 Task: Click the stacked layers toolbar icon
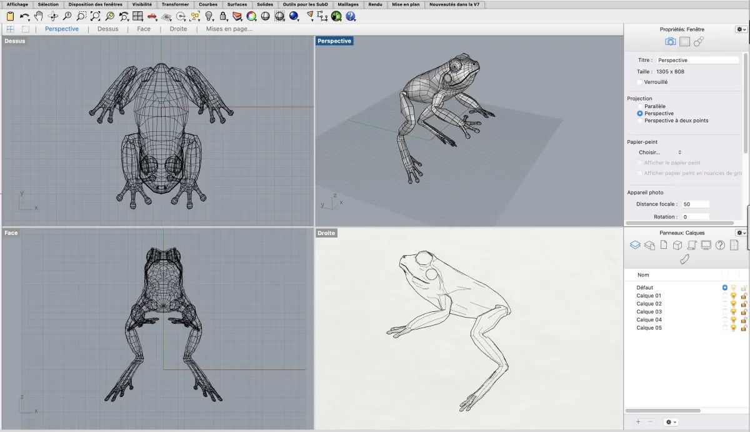pyautogui.click(x=237, y=16)
